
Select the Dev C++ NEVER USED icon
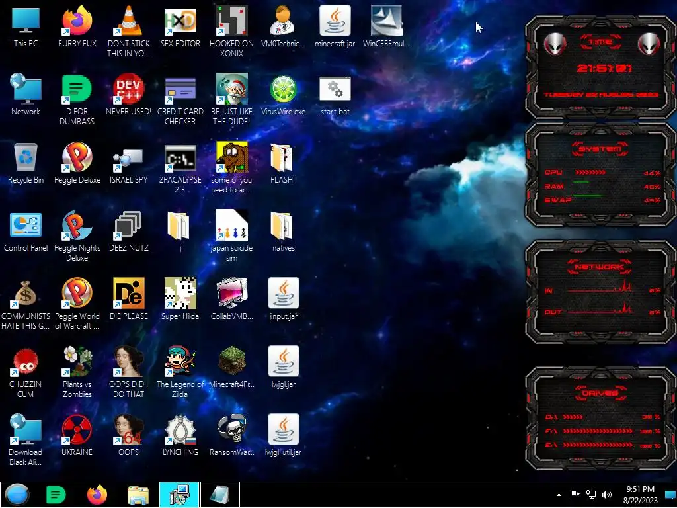pos(128,95)
